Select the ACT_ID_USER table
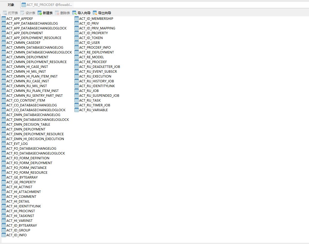Viewport: 309px width, 244px height. coord(89,43)
